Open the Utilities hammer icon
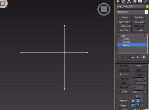Viewport: 149px width, 110px height. coord(146,2)
